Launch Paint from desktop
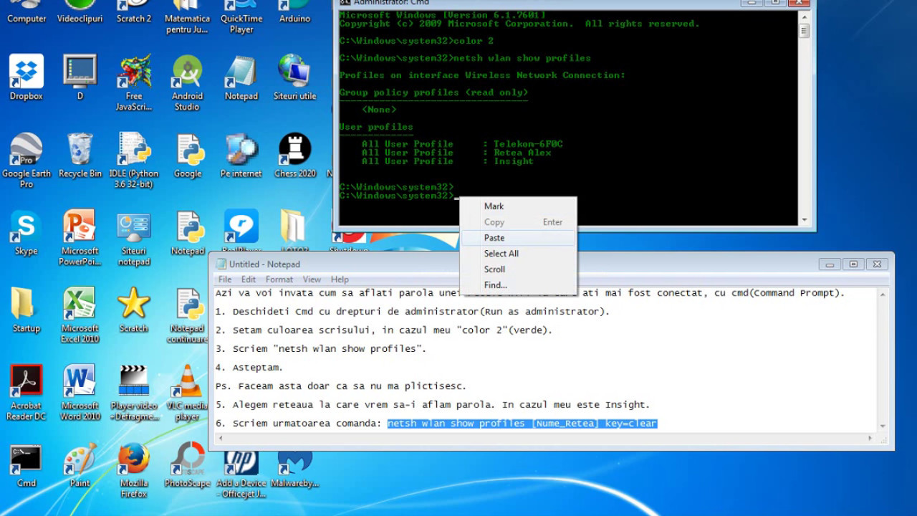Viewport: 917px width, 516px height. [x=80, y=464]
